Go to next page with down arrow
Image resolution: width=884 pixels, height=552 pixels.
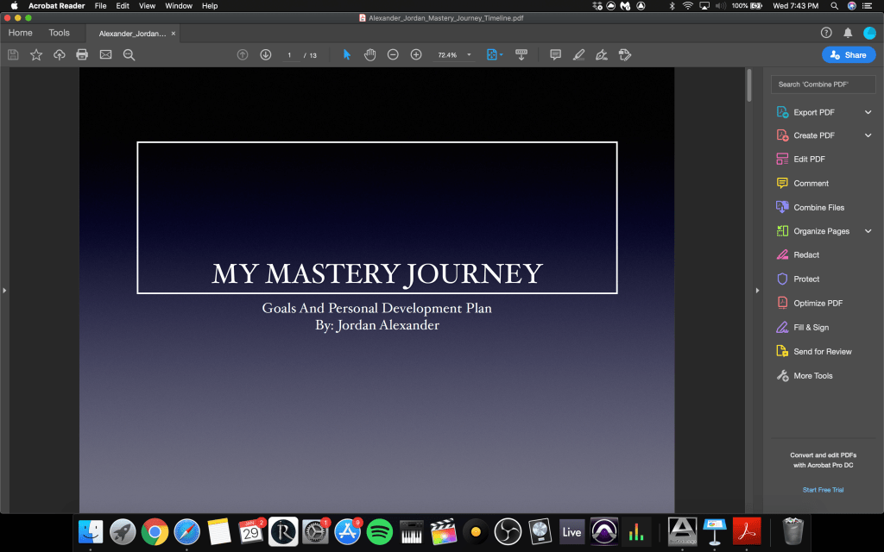266,54
